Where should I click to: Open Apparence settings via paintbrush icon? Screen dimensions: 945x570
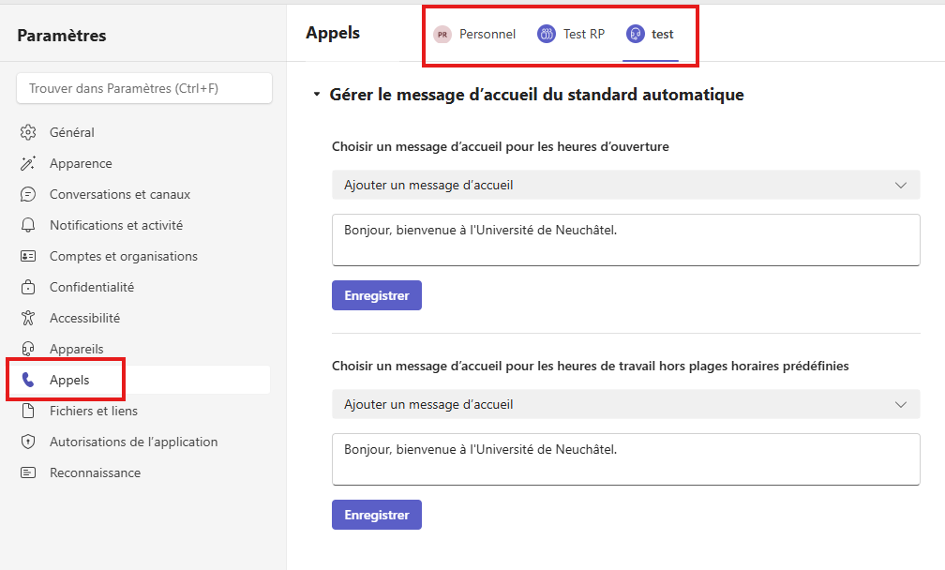(29, 163)
